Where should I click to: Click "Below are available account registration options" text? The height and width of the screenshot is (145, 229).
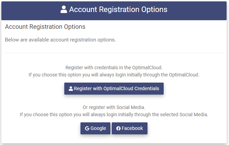point(60,40)
